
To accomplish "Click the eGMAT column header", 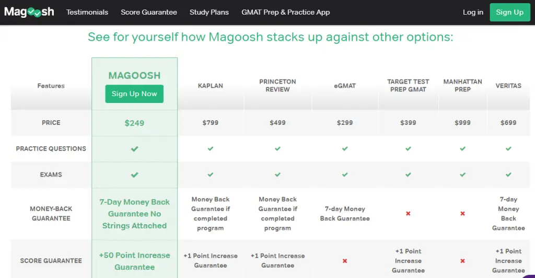I will (345, 86).
